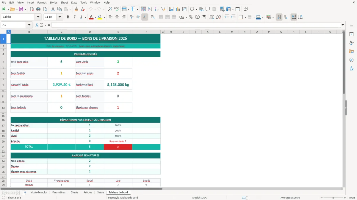This screenshot has height=200, width=357.
Task: Open sidebar Gallery icon
Action: tap(351, 52)
